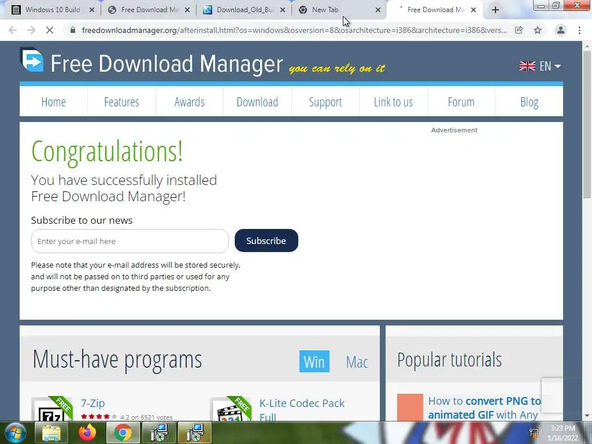Screen dimensions: 592x444
Task: Open the Awards menu item
Action: click(190, 102)
